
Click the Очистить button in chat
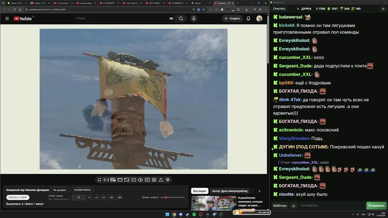[x=279, y=9]
